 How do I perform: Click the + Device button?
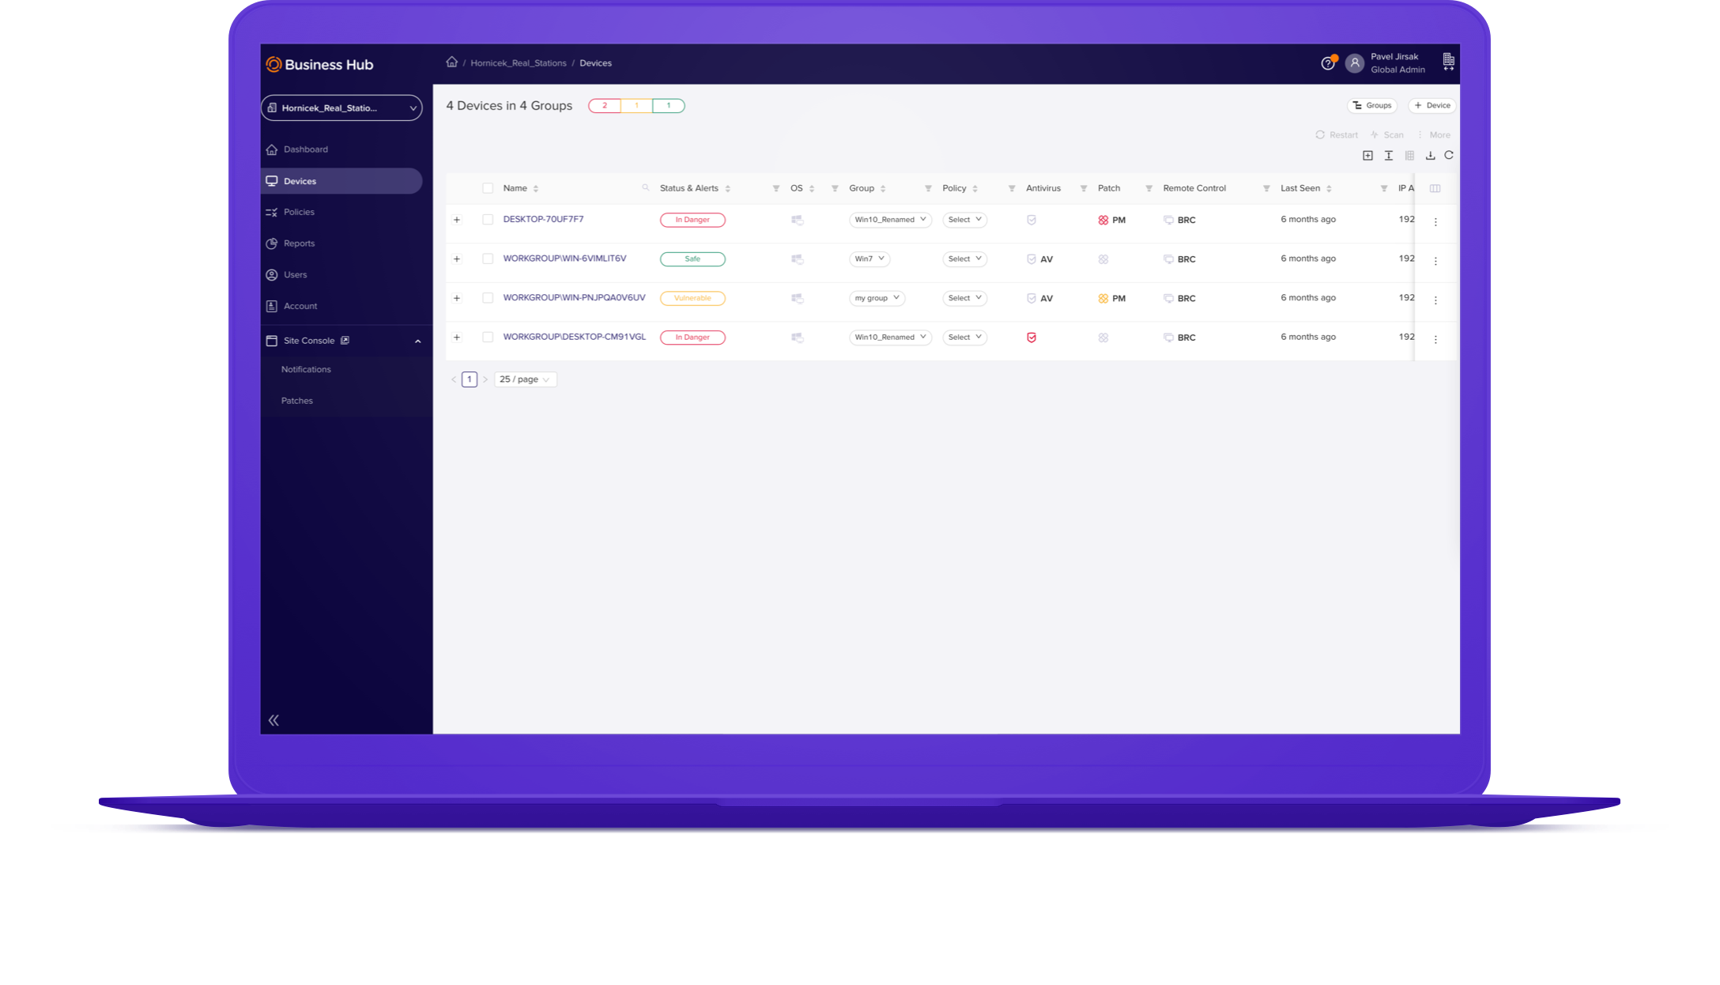[x=1431, y=105]
